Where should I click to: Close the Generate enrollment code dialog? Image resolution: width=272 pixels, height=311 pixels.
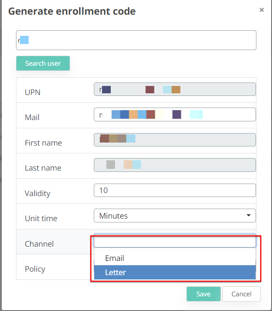pos(262,10)
